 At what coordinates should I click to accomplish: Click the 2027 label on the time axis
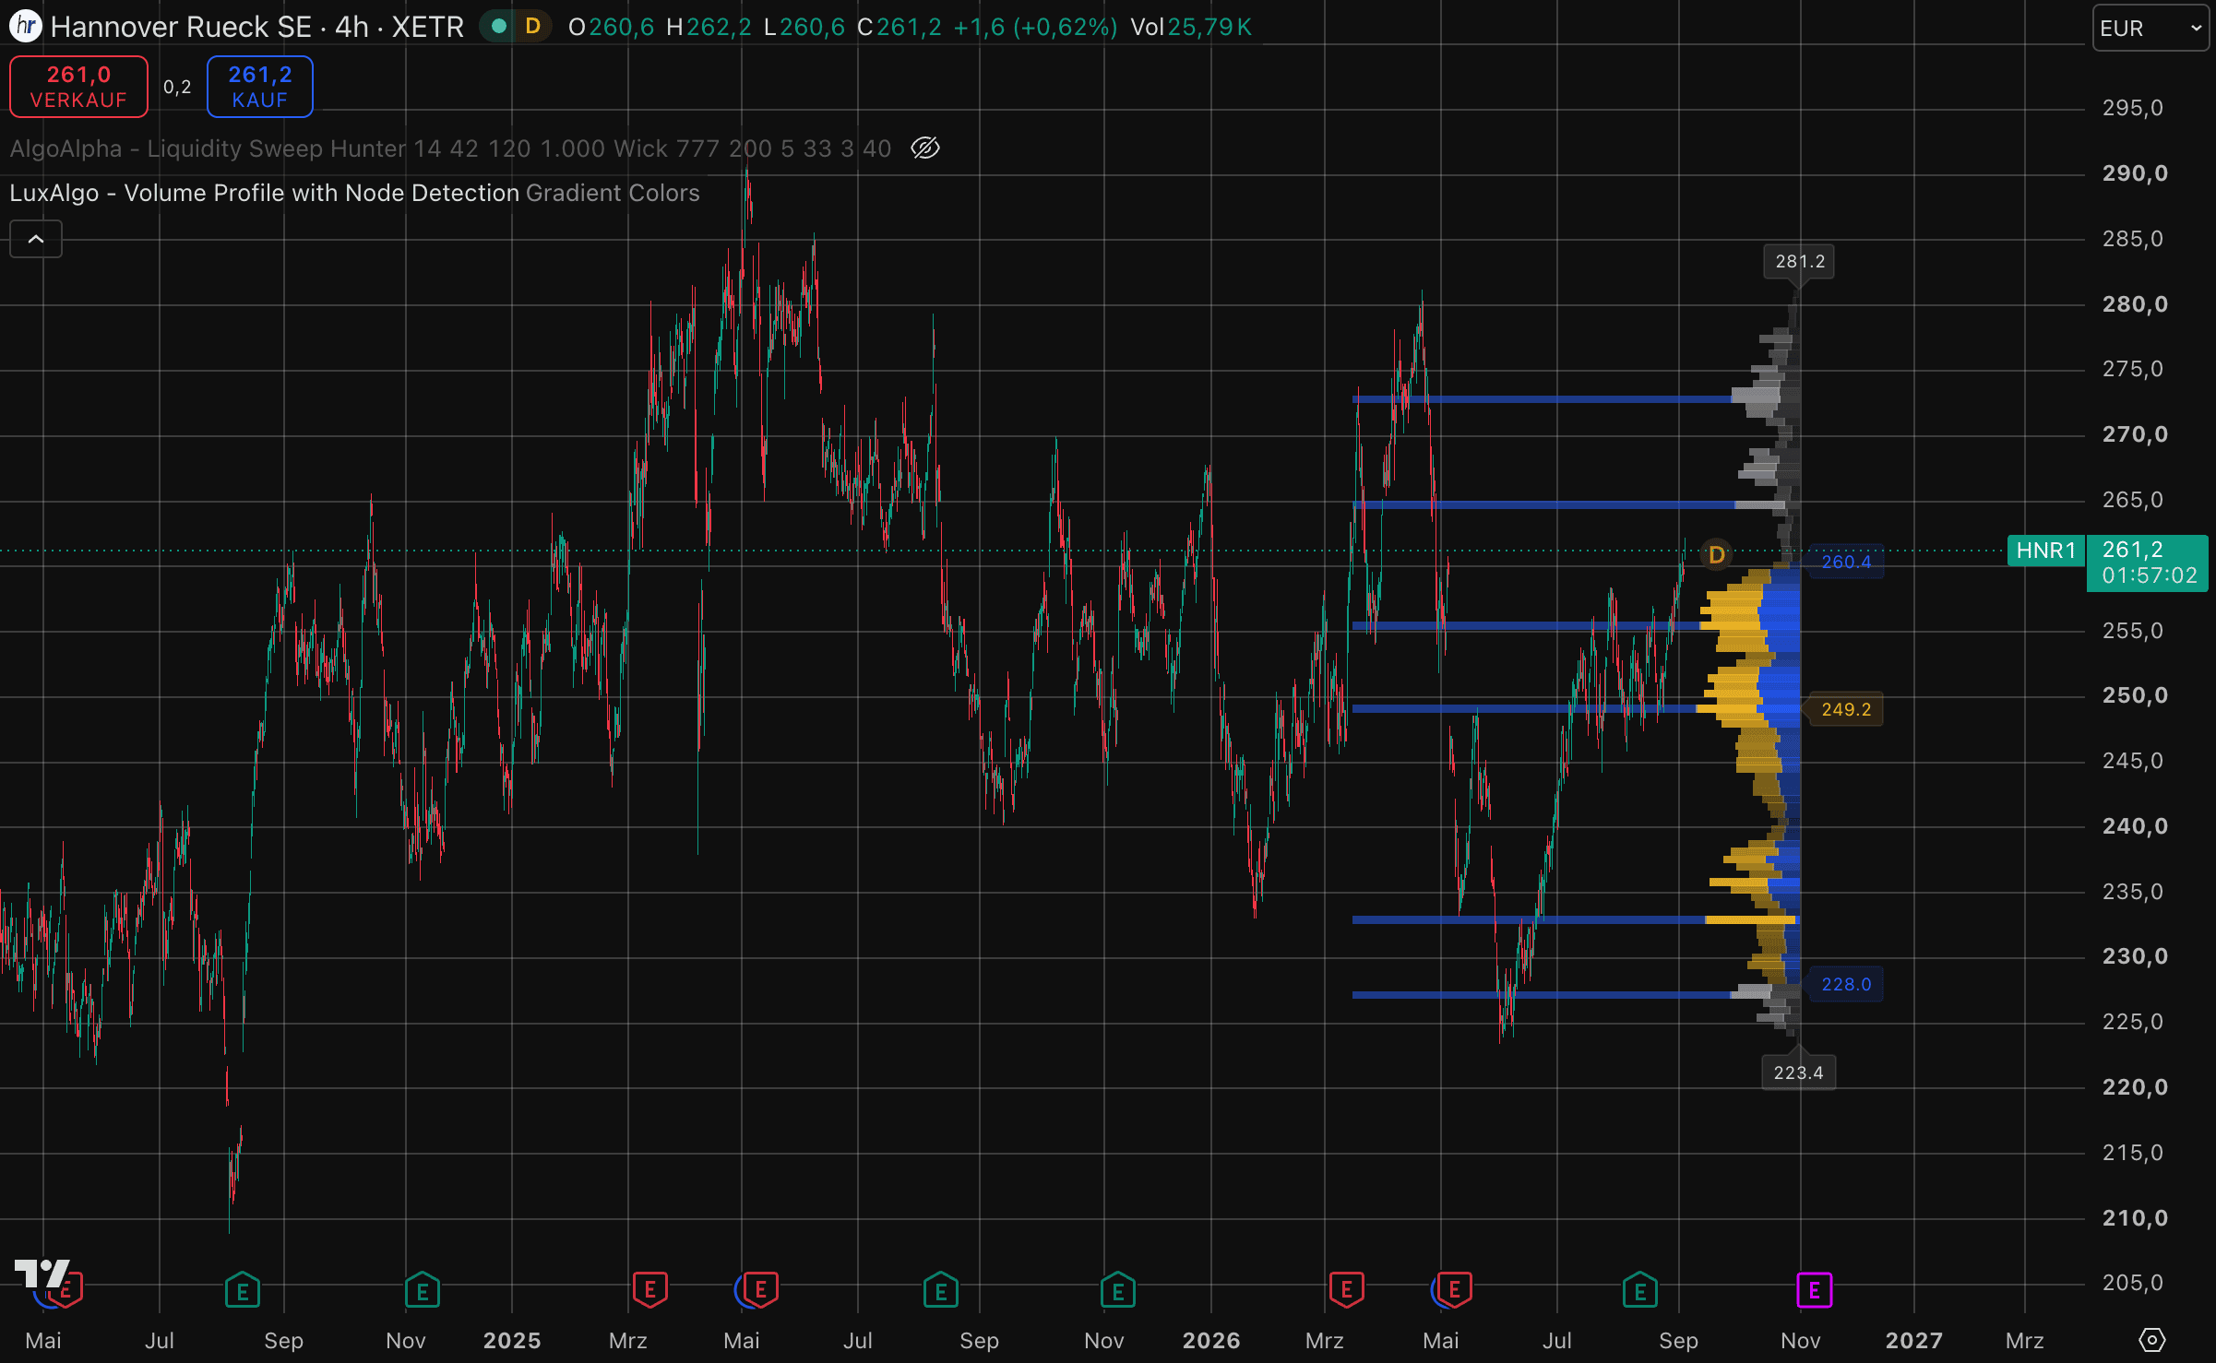pyautogui.click(x=1914, y=1340)
